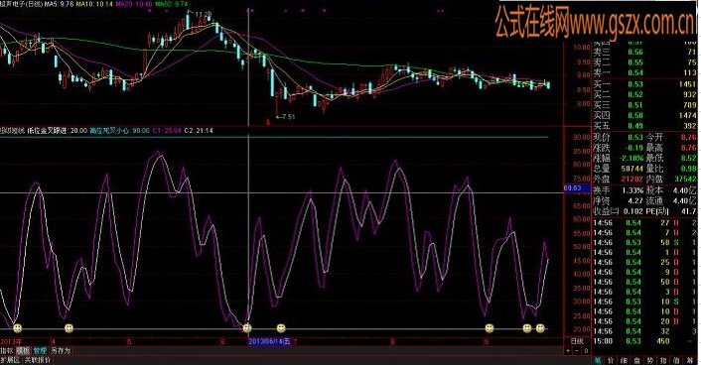Select the 15:00 8.53 450 trade row
This screenshot has width=701, height=365.
pyautogui.click(x=644, y=341)
